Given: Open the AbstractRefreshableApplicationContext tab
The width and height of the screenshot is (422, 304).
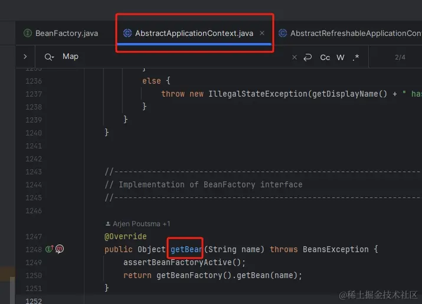Looking at the screenshot, I should [350, 34].
